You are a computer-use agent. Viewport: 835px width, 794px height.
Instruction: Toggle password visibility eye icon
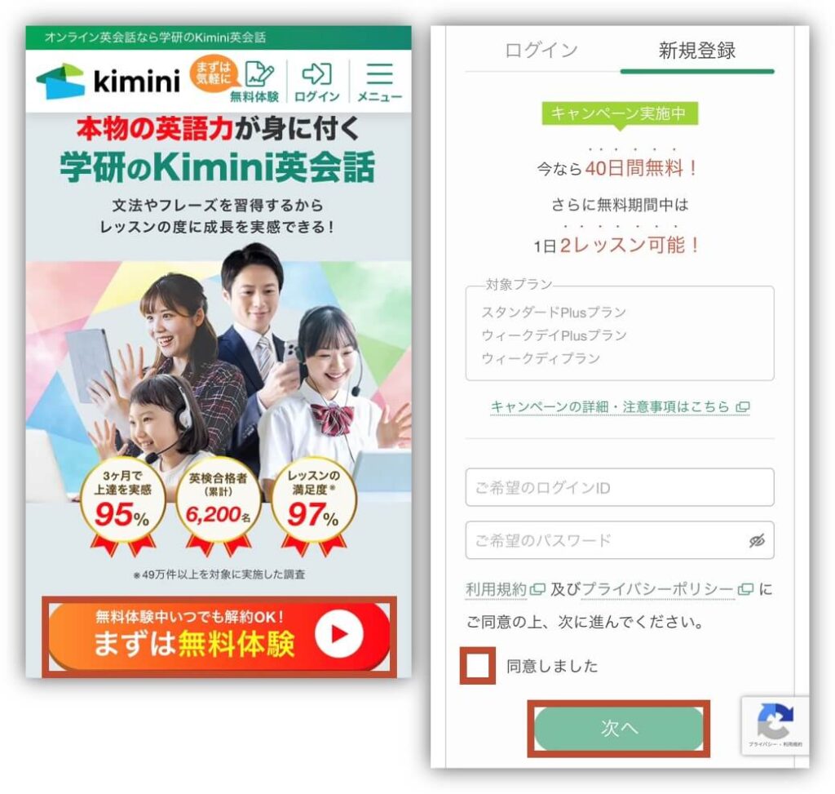coord(757,540)
